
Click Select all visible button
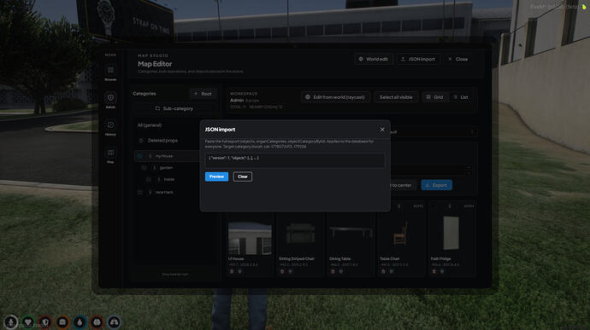coord(396,97)
